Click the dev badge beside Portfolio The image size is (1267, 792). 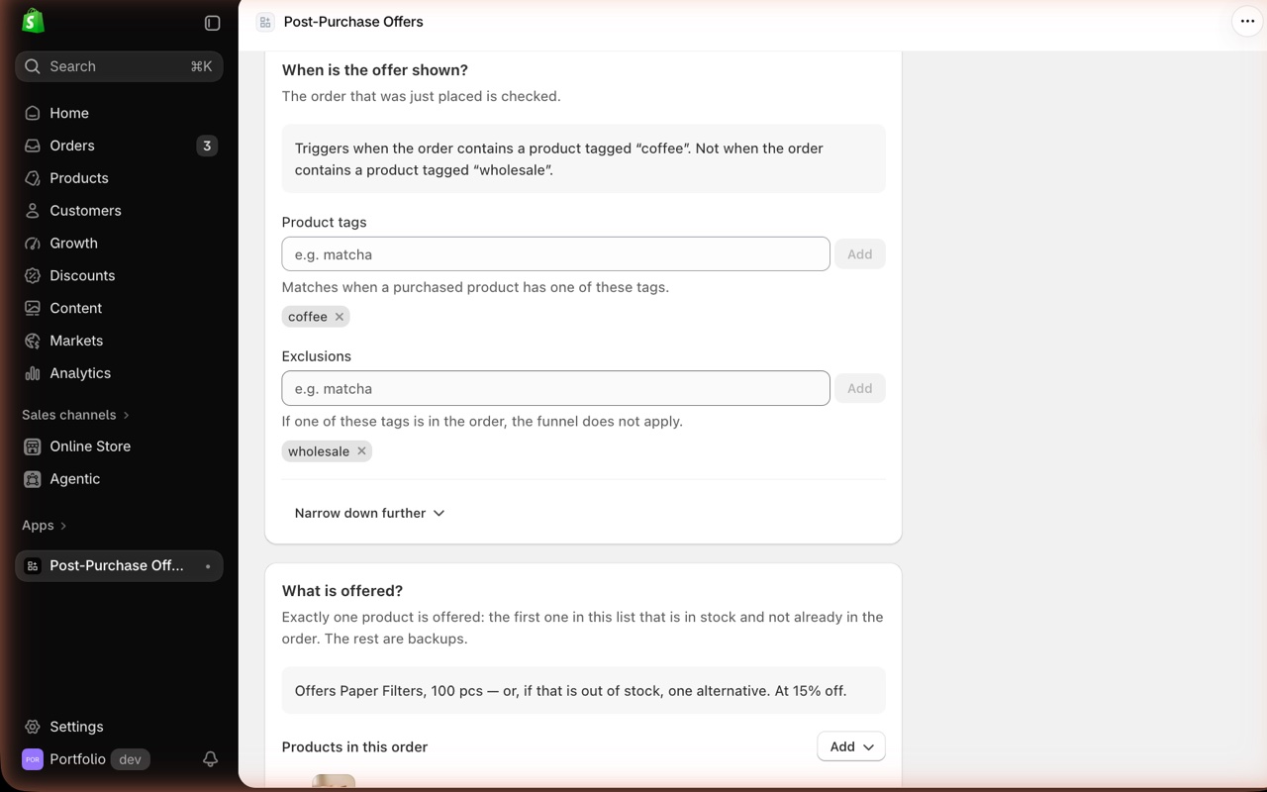(130, 759)
